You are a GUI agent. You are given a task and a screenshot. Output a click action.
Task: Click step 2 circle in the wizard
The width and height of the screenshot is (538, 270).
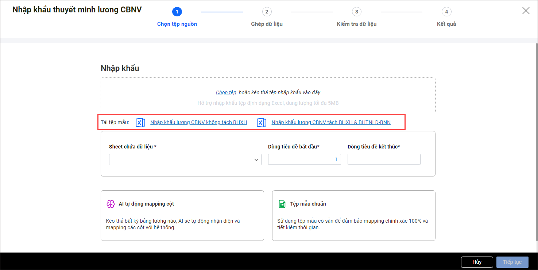click(267, 12)
